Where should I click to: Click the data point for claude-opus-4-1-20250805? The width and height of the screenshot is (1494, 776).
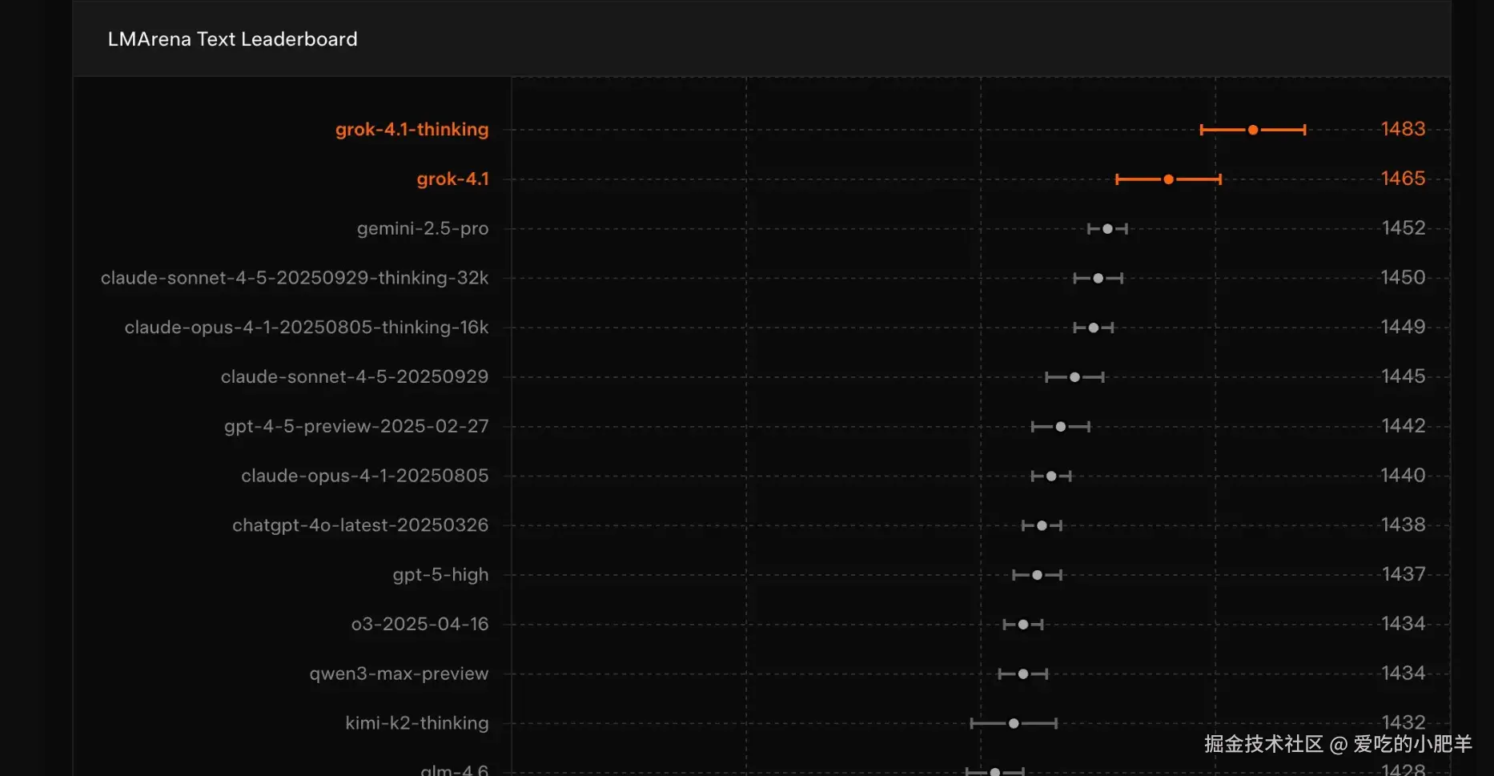click(x=1051, y=476)
